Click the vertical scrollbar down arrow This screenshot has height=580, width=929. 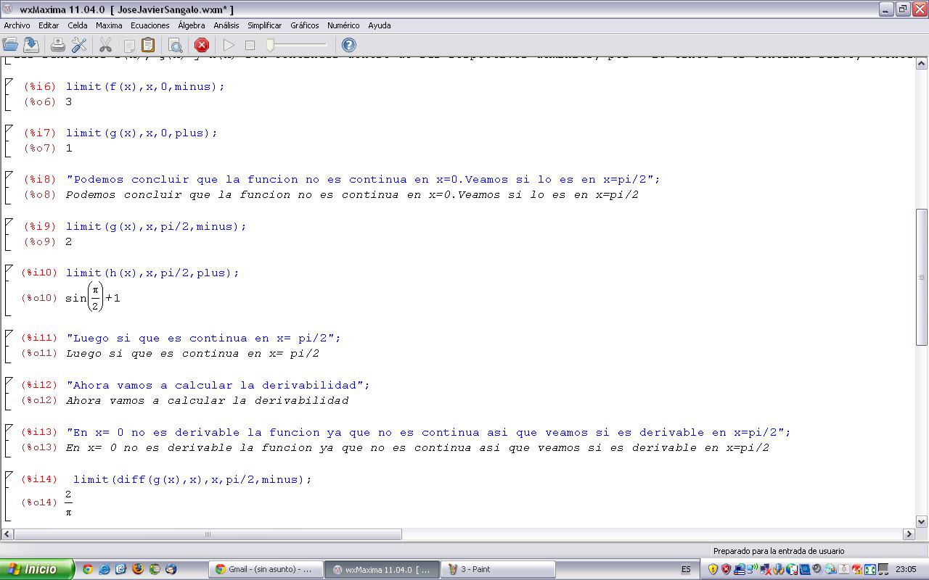(922, 521)
